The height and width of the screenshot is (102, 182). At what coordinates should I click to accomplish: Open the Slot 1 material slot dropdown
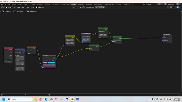[77, 7]
